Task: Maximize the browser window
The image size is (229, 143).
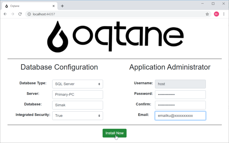Action: (213, 4)
